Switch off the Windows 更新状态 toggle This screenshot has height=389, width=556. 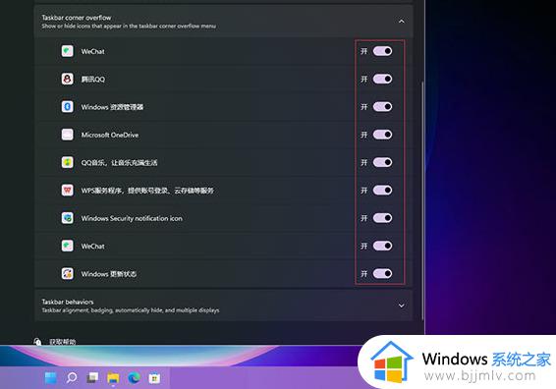[382, 273]
